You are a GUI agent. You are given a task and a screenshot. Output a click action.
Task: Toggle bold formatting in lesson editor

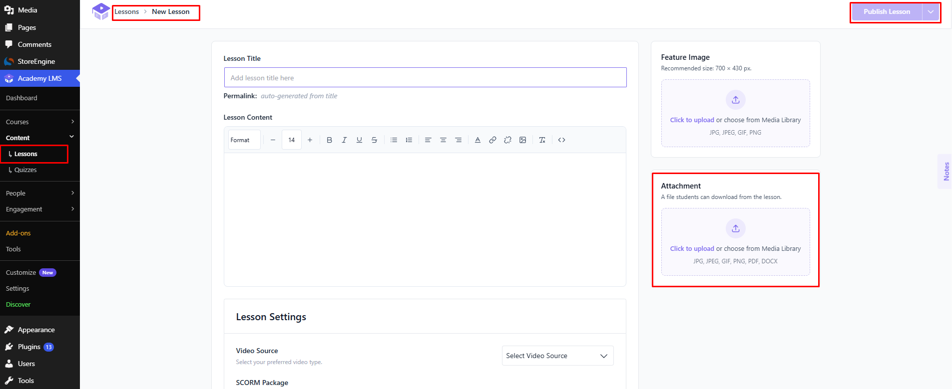[329, 140]
